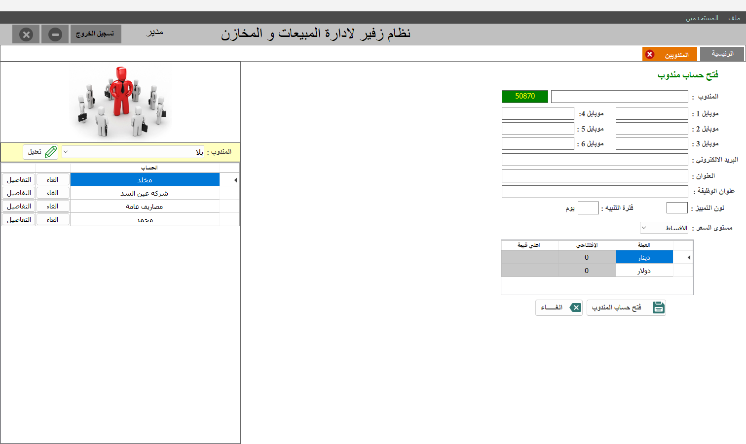Click the green 50870 account number box
Viewport: 746px width, 444px height.
525,96
